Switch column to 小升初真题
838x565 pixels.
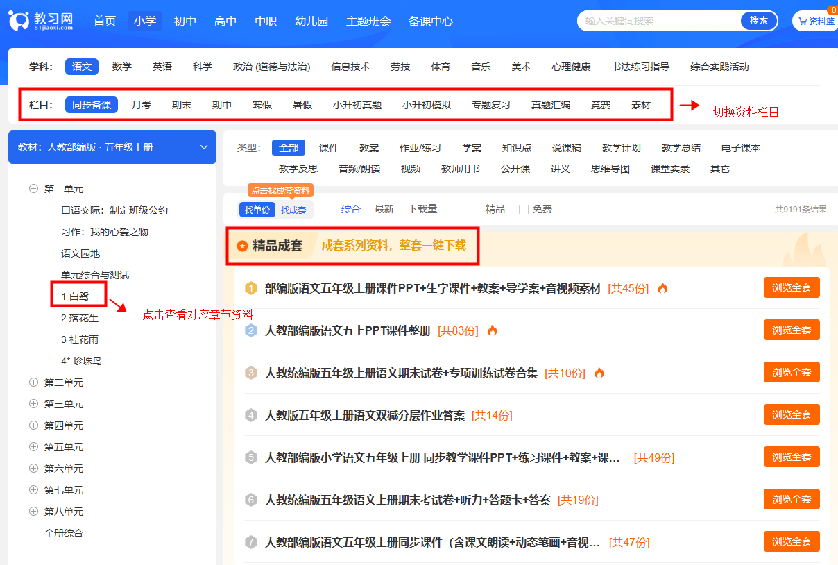click(357, 105)
